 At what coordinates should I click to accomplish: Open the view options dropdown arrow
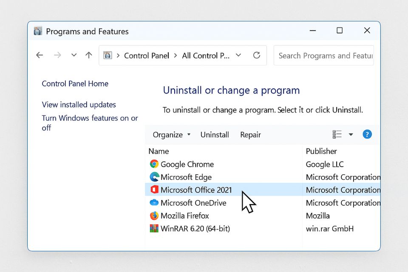click(x=351, y=135)
